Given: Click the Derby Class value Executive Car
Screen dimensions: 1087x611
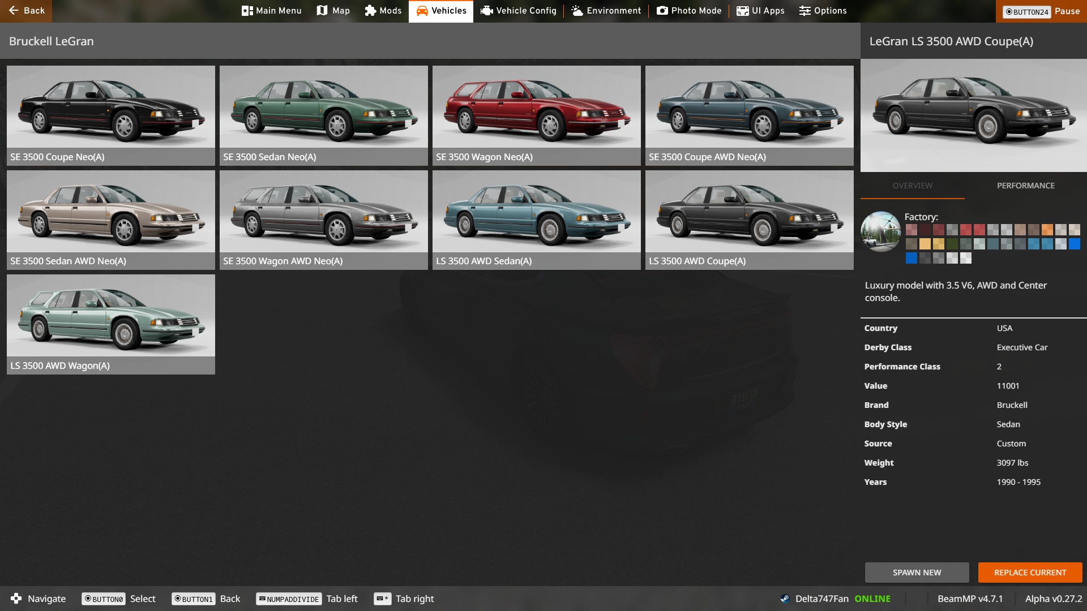Looking at the screenshot, I should (1022, 347).
